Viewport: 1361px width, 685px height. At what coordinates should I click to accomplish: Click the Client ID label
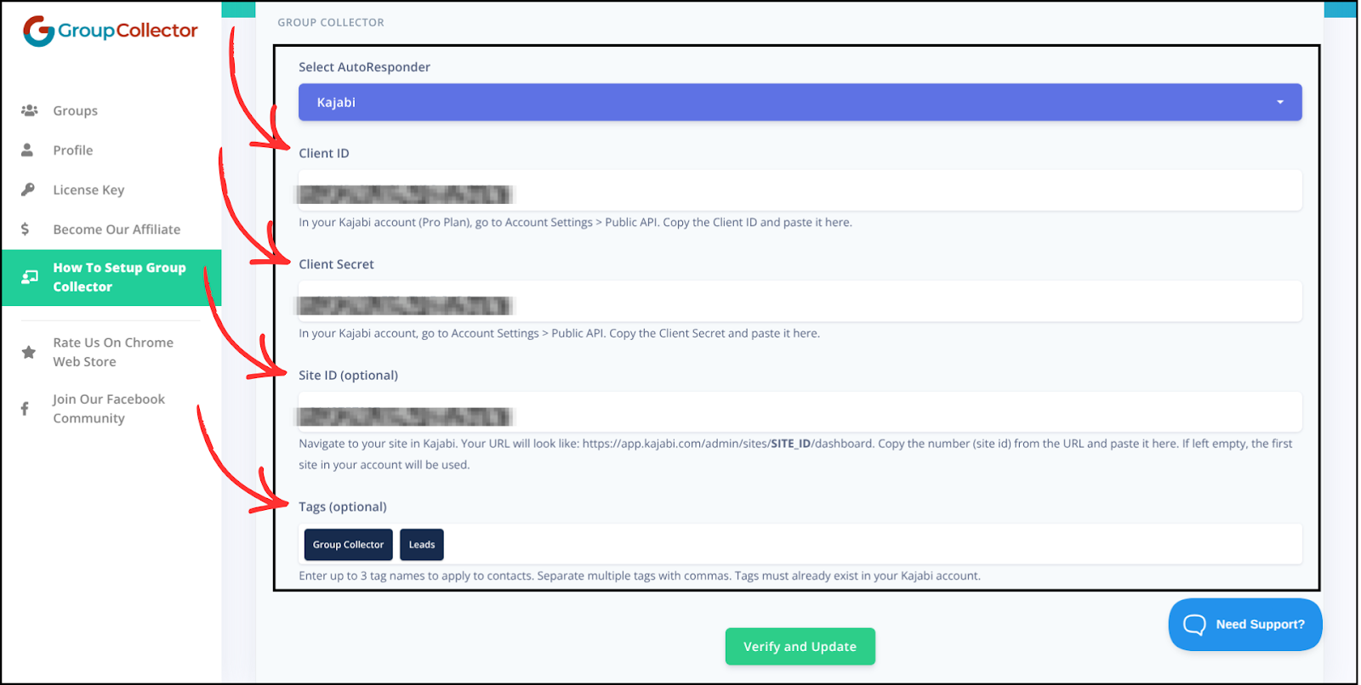pyautogui.click(x=324, y=153)
